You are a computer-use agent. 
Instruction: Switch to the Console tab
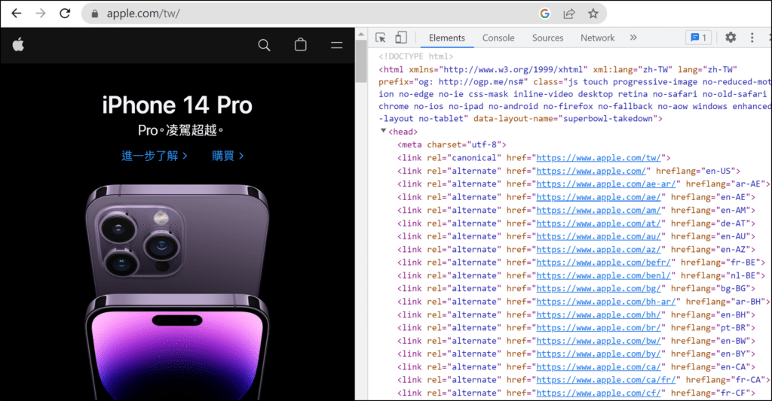pyautogui.click(x=498, y=38)
